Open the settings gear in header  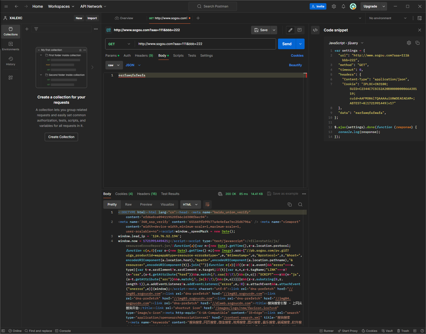pyautogui.click(x=334, y=6)
